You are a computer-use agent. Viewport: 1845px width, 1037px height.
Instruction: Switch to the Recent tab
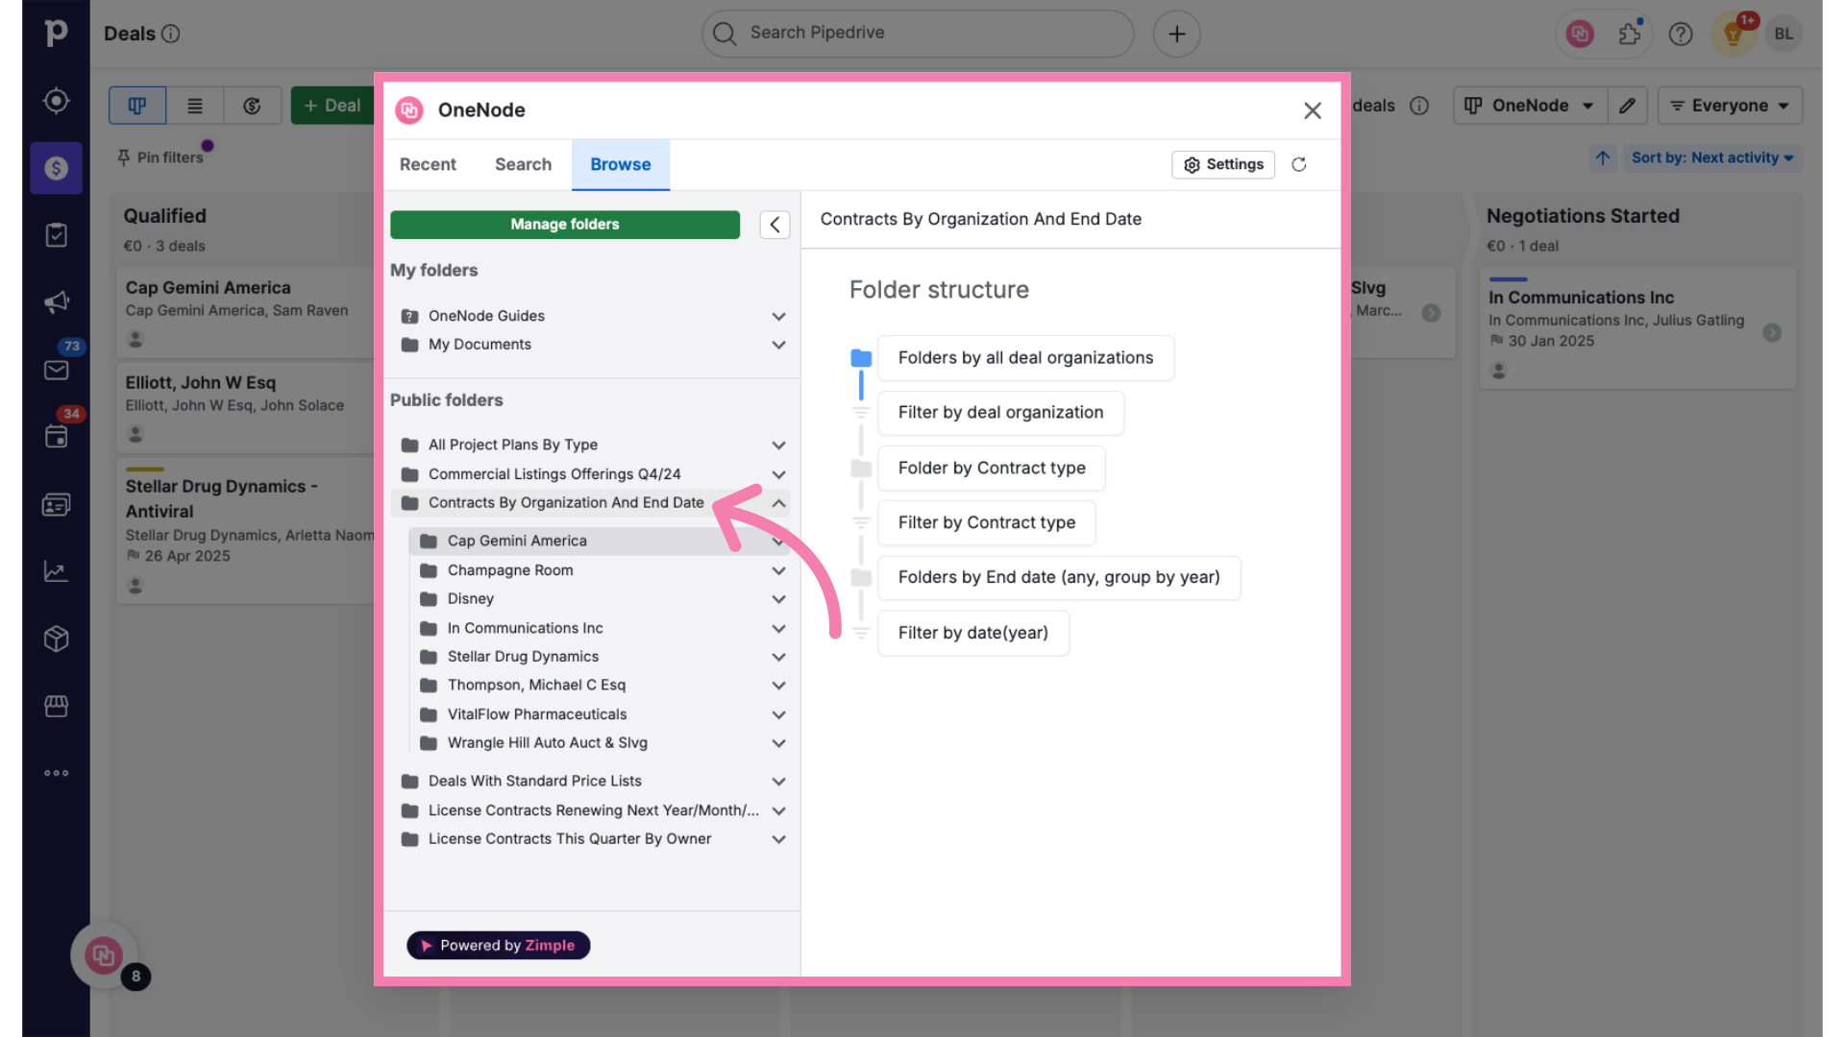click(x=427, y=164)
